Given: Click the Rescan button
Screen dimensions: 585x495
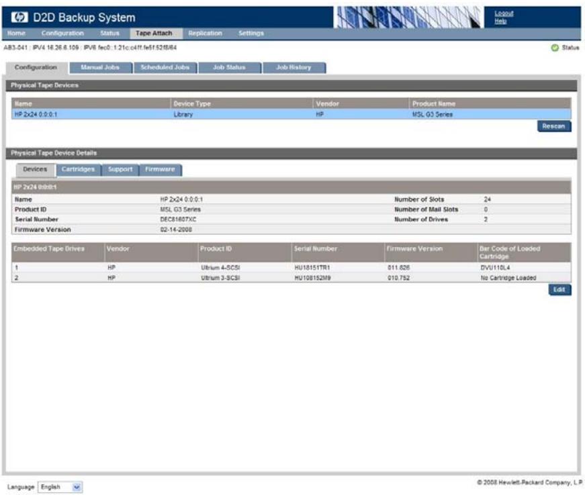Looking at the screenshot, I should tap(554, 126).
